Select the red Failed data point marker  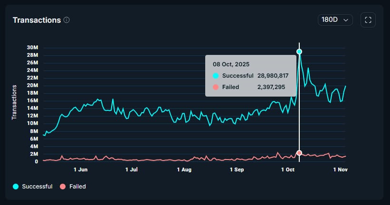[x=299, y=153]
